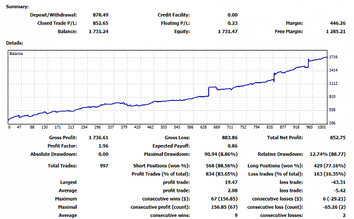Click the Short Positions value 568 (88.56%)
The image size is (354, 219).
222,166
